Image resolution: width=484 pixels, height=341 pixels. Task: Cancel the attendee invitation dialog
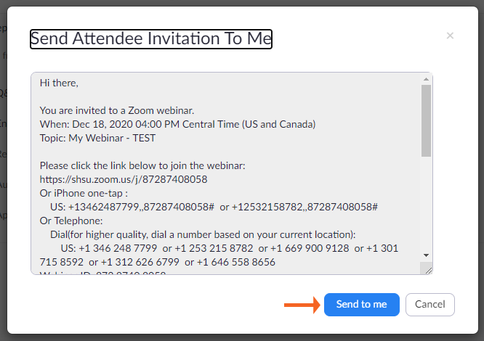(x=430, y=305)
